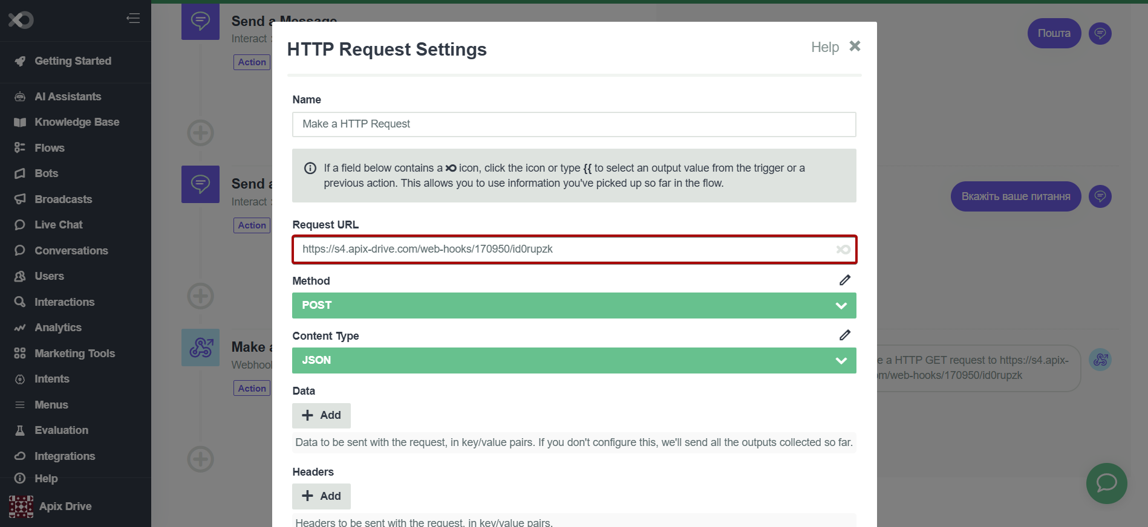The height and width of the screenshot is (527, 1148).
Task: Click message icon next to Пошта
Action: tap(1100, 33)
